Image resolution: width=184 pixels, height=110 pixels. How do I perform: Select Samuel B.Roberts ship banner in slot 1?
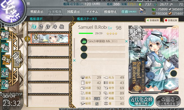click(50, 39)
